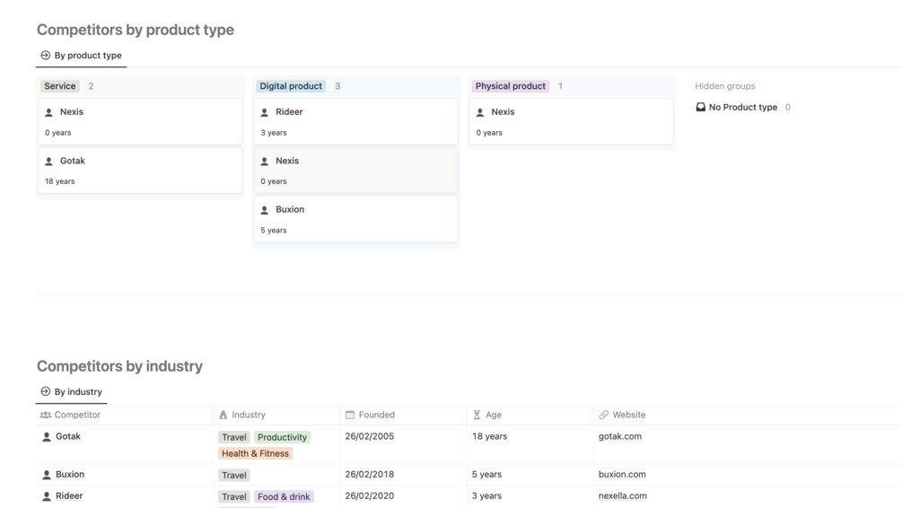This screenshot has height=508, width=902.
Task: Open the gotak.com website link
Action: (x=620, y=437)
